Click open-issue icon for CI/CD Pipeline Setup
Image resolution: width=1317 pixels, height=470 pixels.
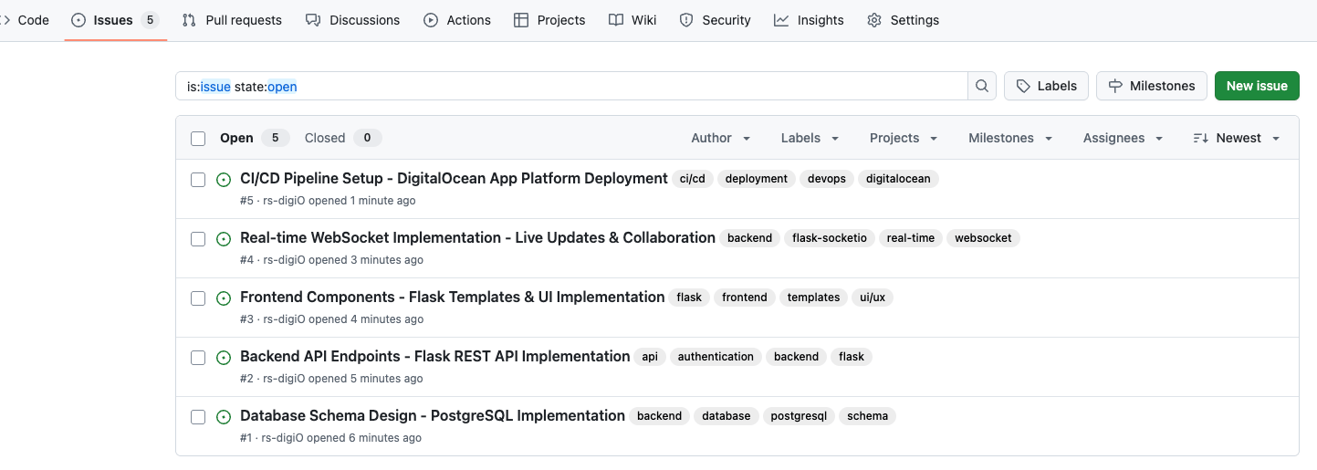click(224, 180)
